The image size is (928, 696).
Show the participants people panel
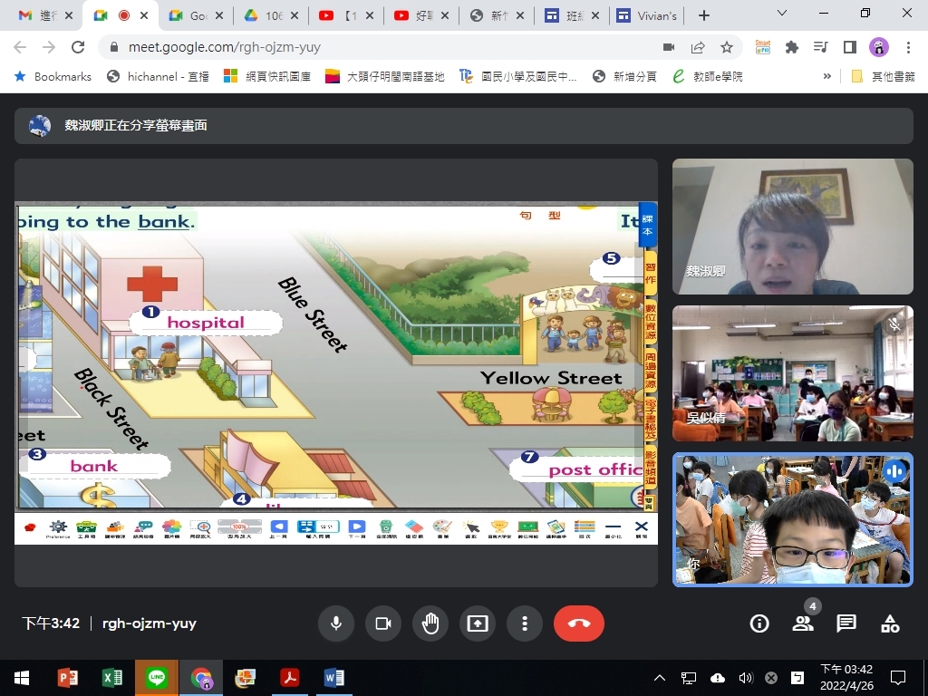click(x=803, y=623)
